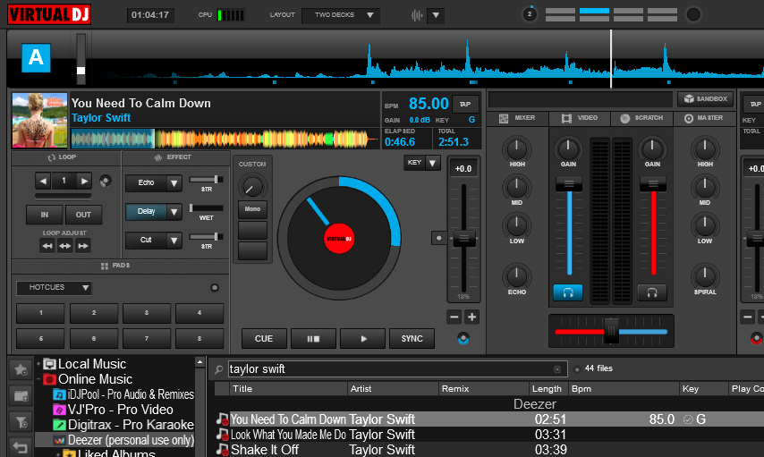Toggle left deck headphone cue button

tap(568, 292)
